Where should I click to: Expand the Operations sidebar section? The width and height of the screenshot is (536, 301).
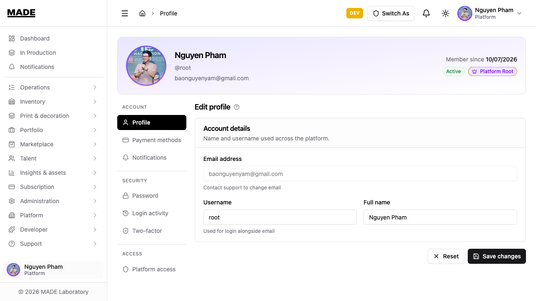[54, 87]
